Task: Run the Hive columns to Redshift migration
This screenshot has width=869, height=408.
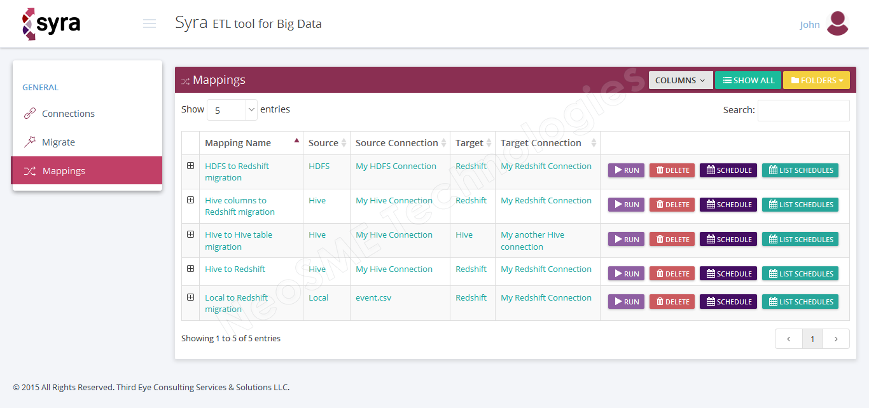Action: [626, 205]
